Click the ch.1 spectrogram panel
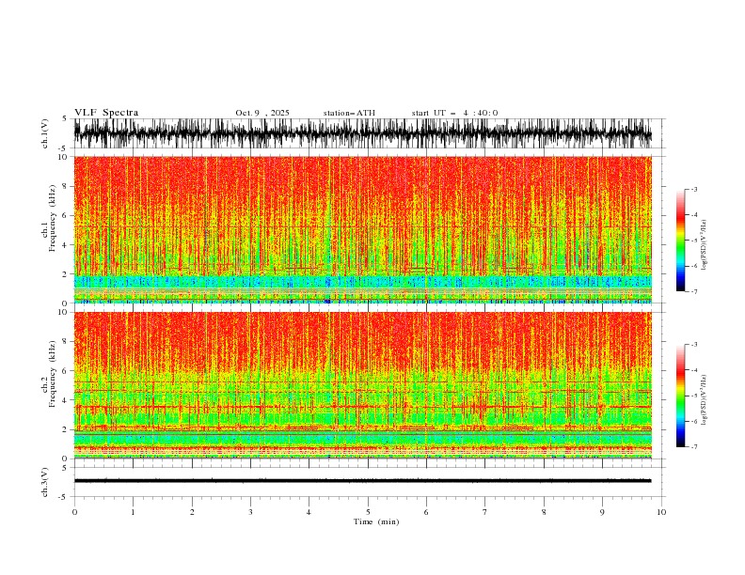The image size is (745, 575). pyautogui.click(x=362, y=229)
